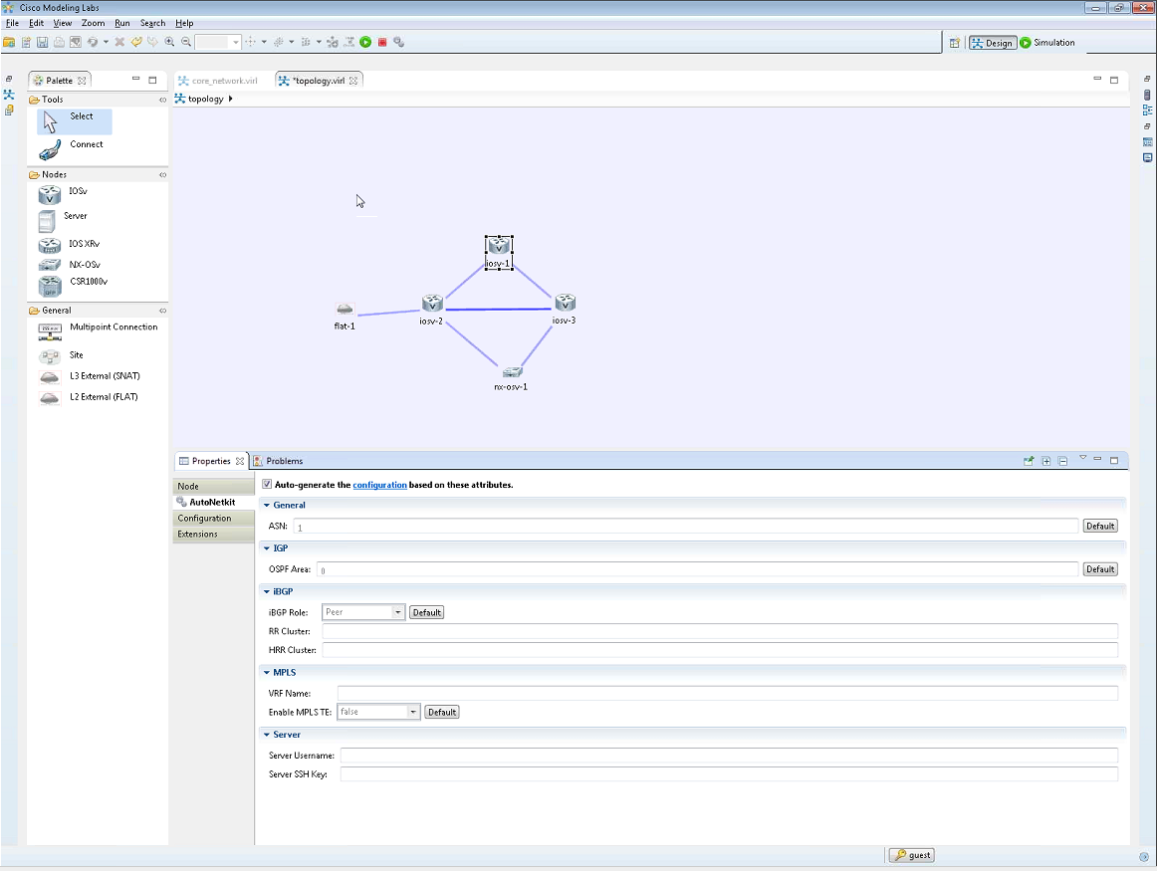Open the Help menu
1157x871 pixels.
pyautogui.click(x=184, y=23)
